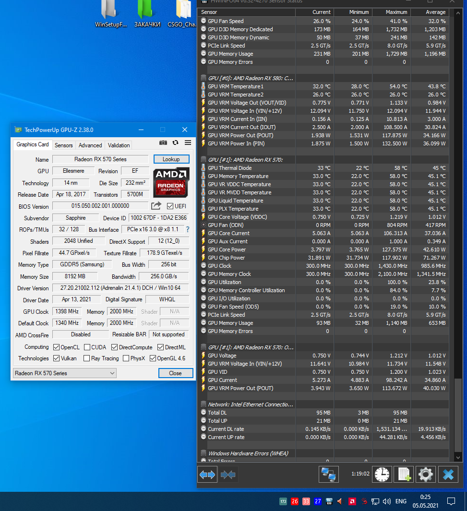Click the HWiNFO clock reset timer icon

click(x=382, y=474)
